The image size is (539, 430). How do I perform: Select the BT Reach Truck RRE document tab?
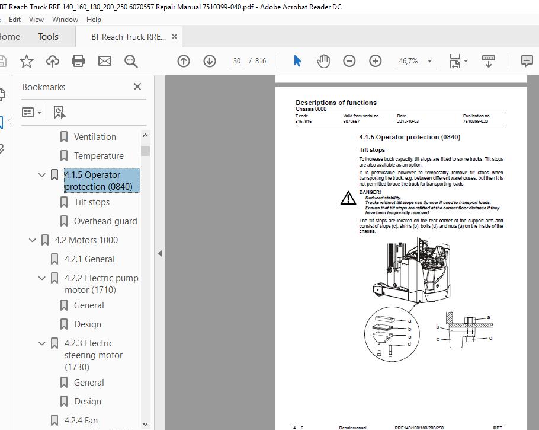click(128, 37)
